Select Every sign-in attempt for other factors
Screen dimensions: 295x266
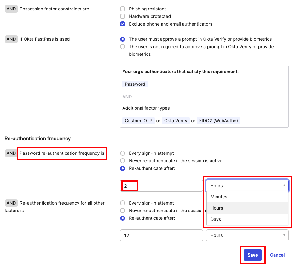(x=122, y=203)
